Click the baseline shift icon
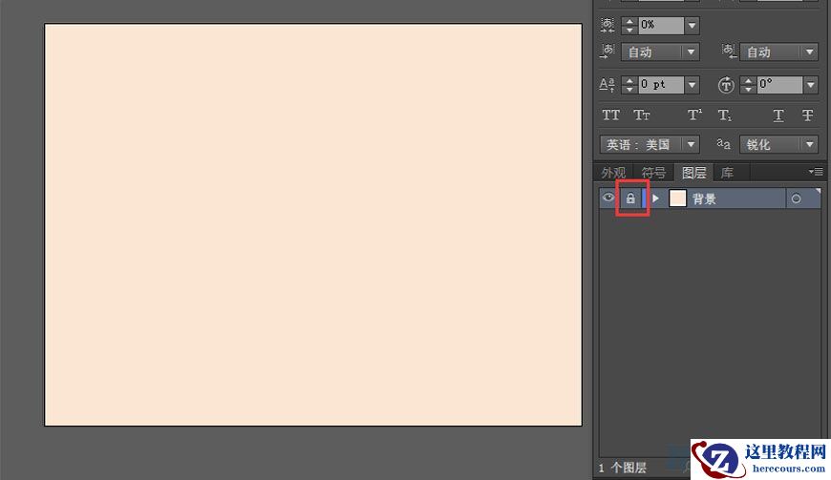 (607, 85)
